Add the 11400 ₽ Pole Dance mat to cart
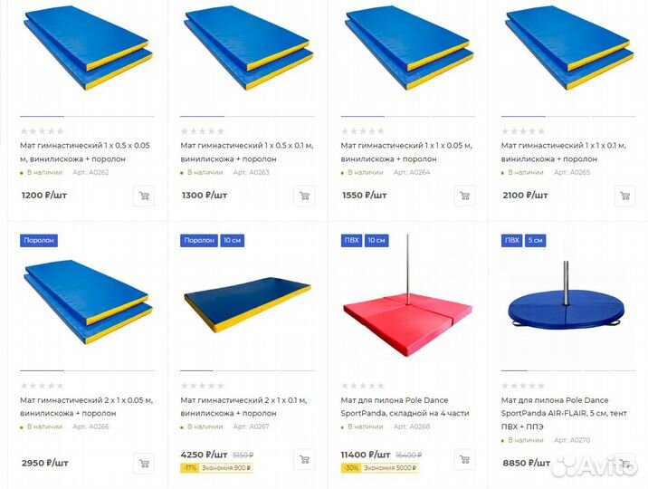648x489 pixels. [x=464, y=460]
